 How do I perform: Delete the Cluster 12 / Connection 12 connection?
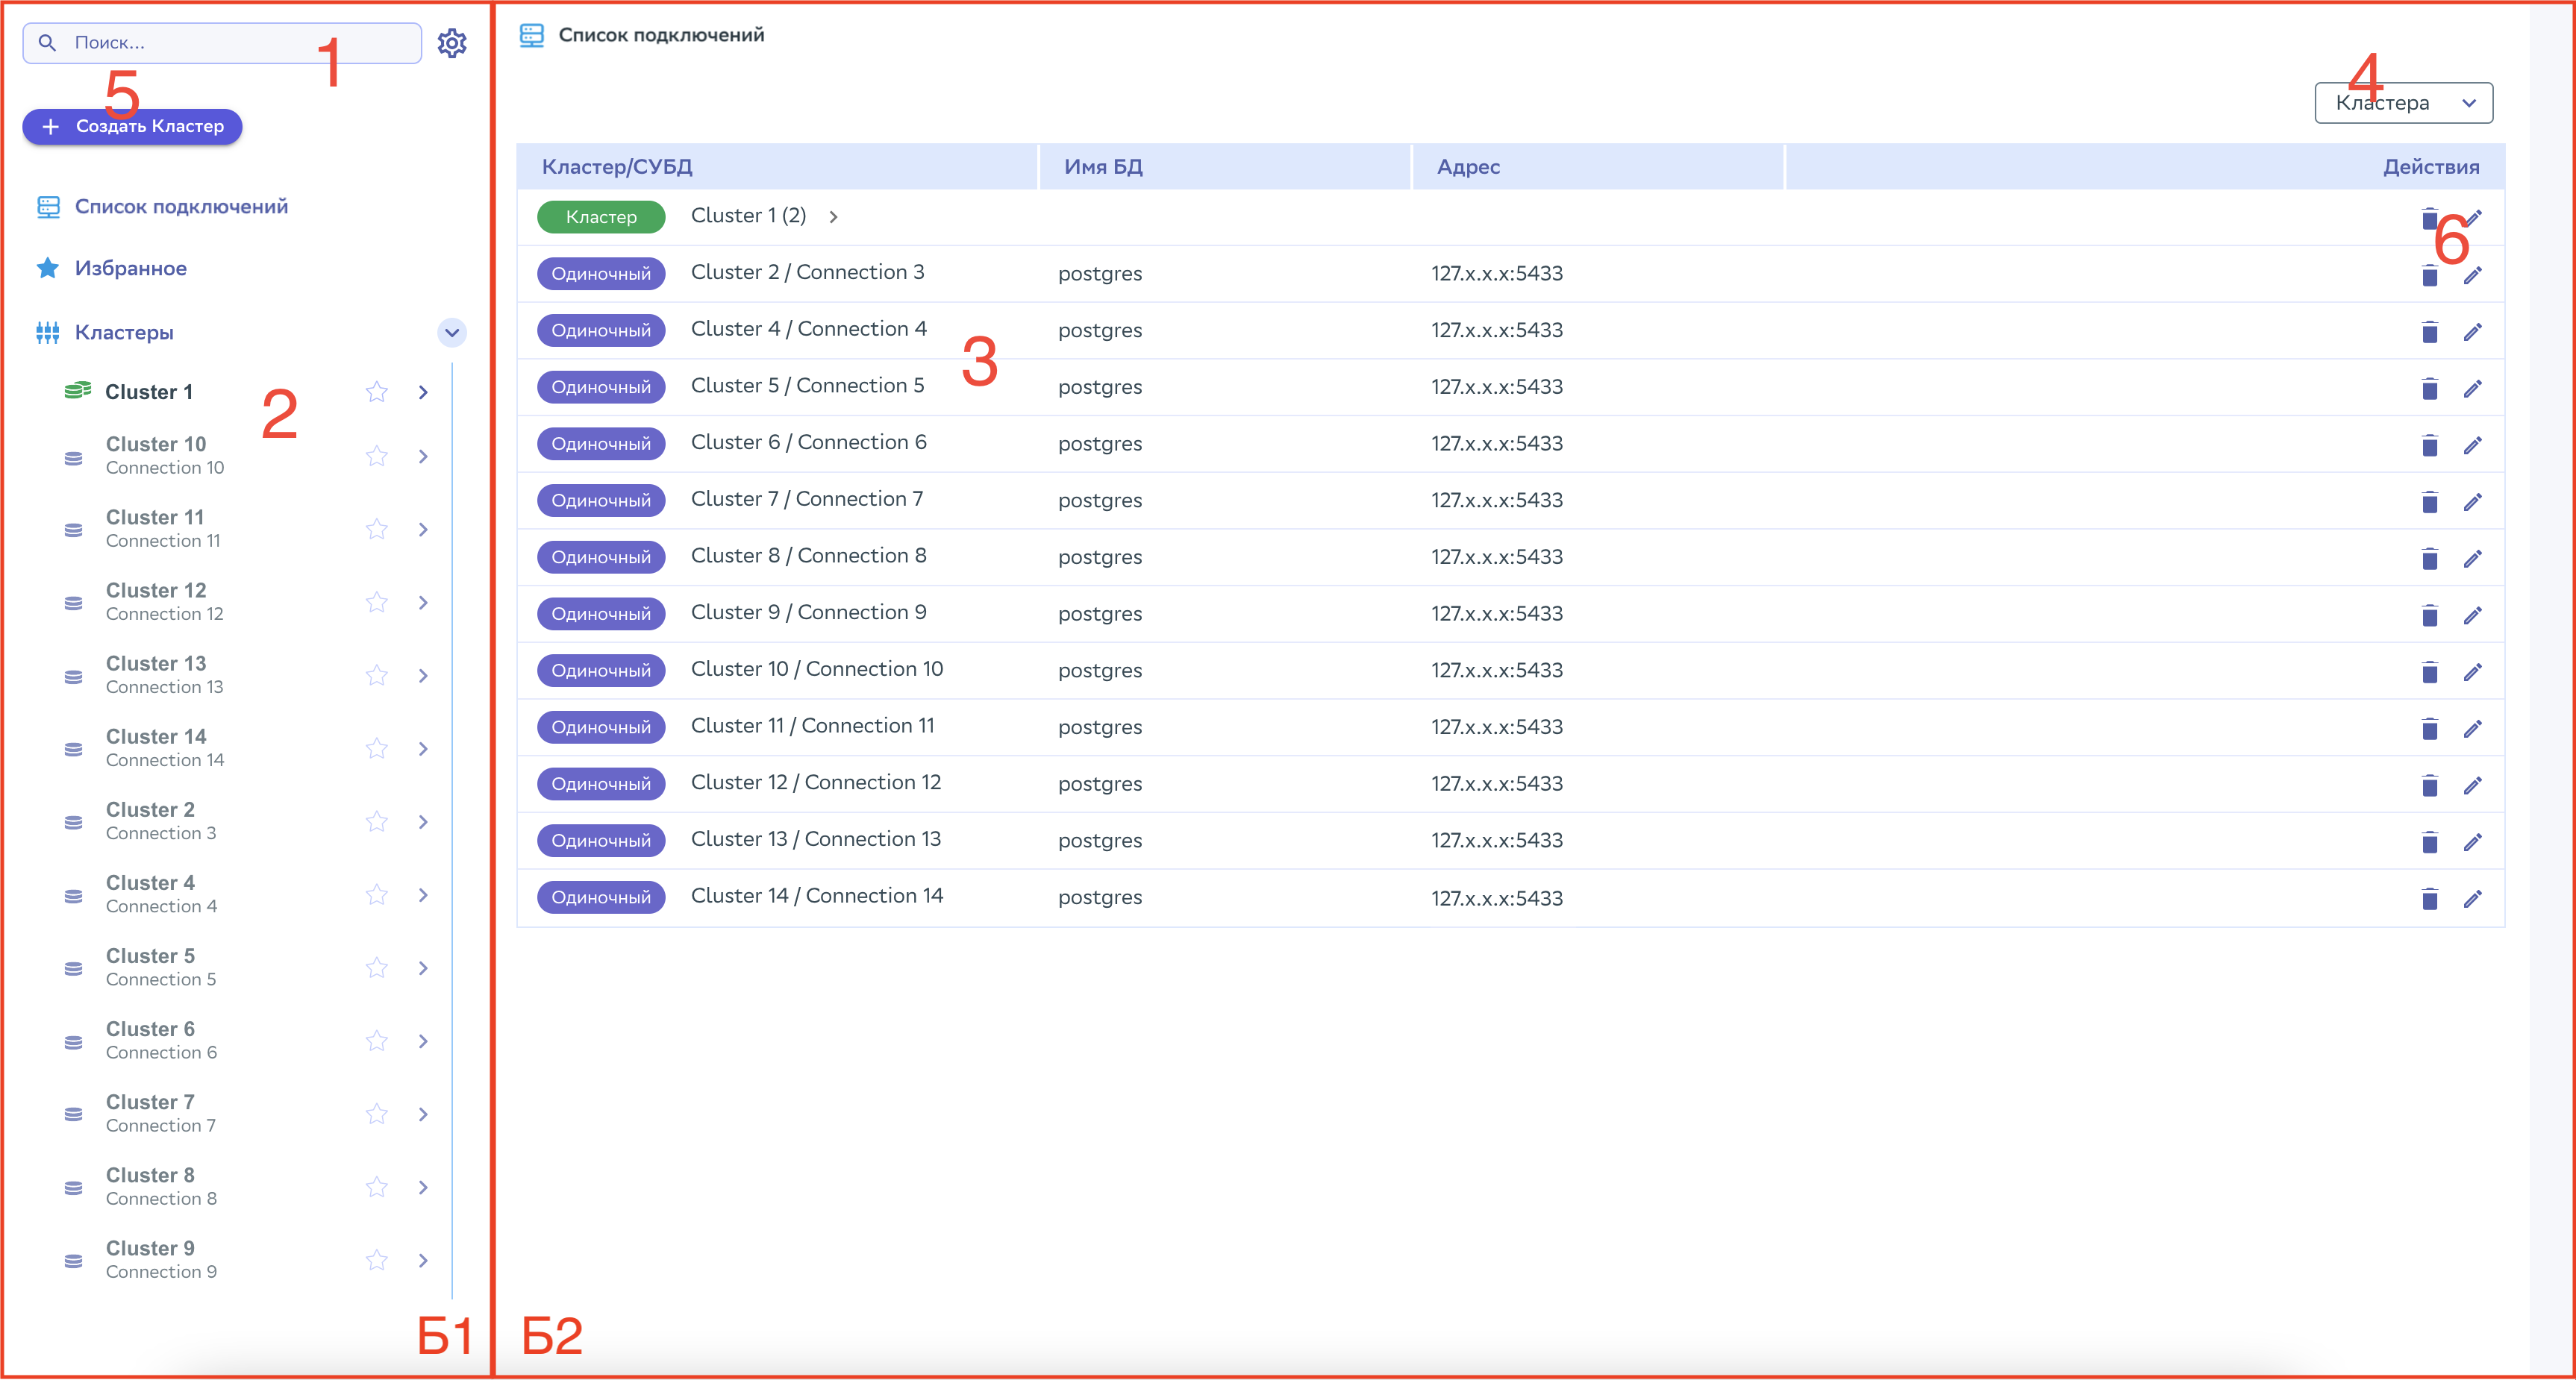(x=2429, y=785)
